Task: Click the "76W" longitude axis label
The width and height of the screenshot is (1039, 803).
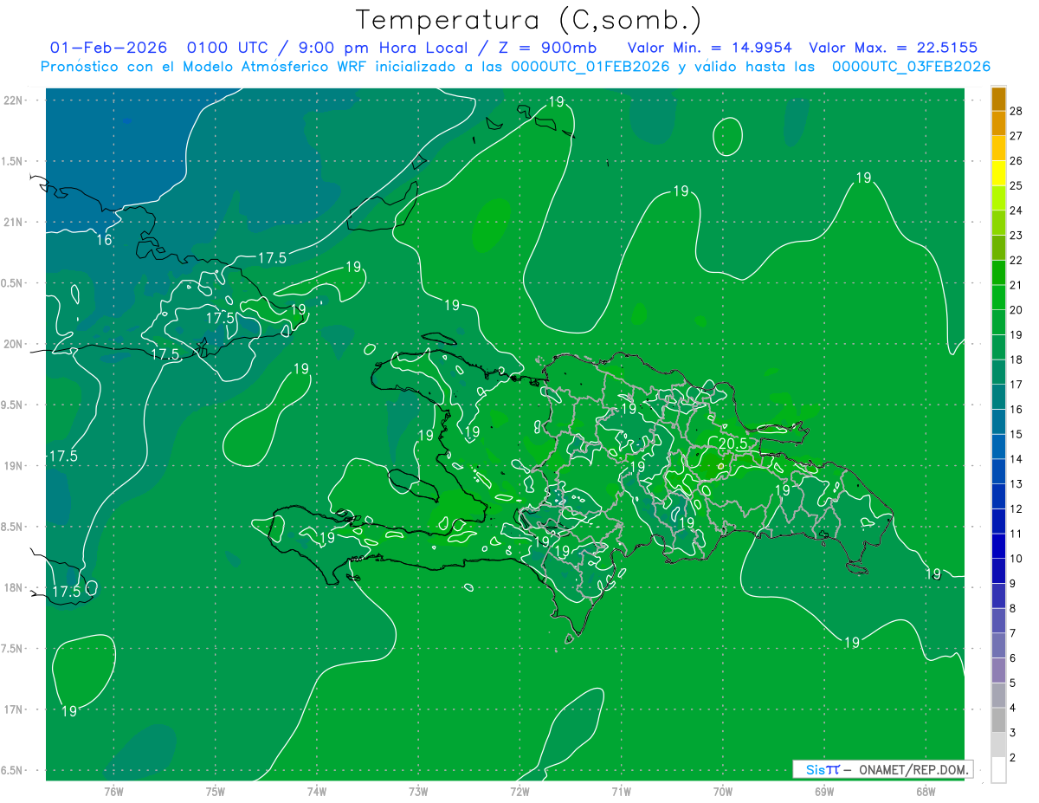Action: (113, 791)
